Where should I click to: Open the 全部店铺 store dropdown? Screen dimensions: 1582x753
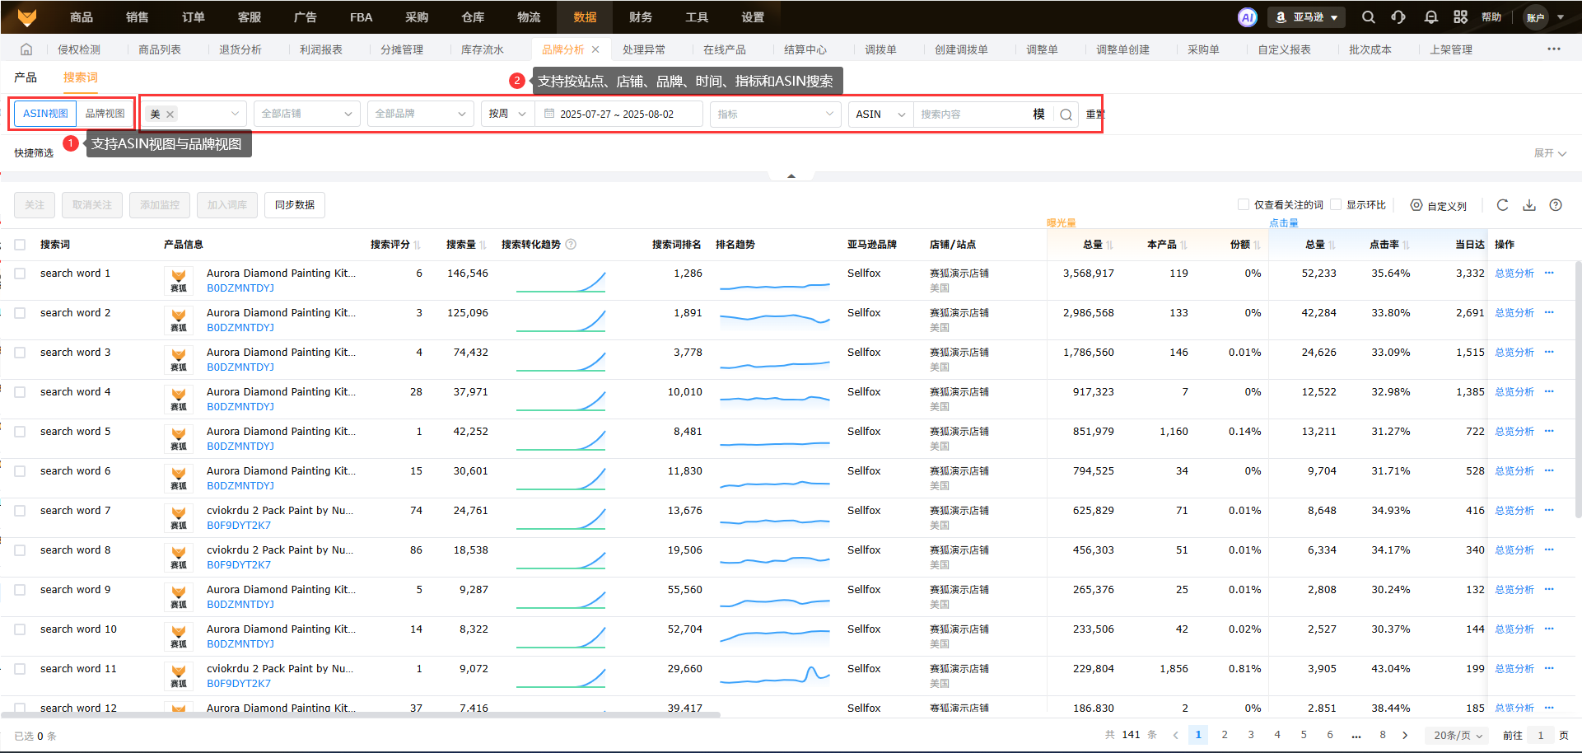point(306,114)
